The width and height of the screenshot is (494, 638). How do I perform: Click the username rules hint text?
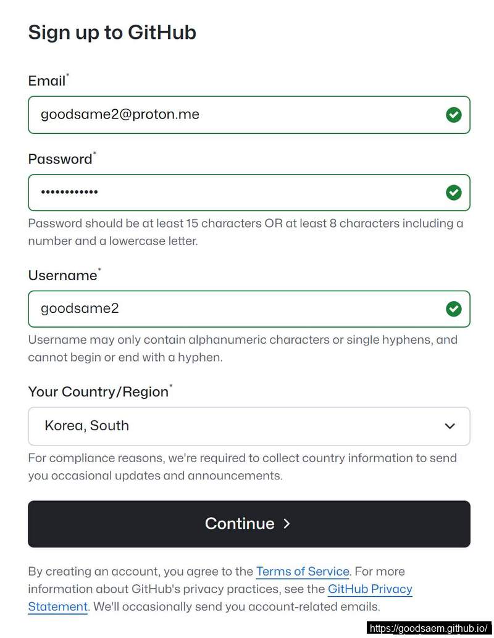point(242,348)
